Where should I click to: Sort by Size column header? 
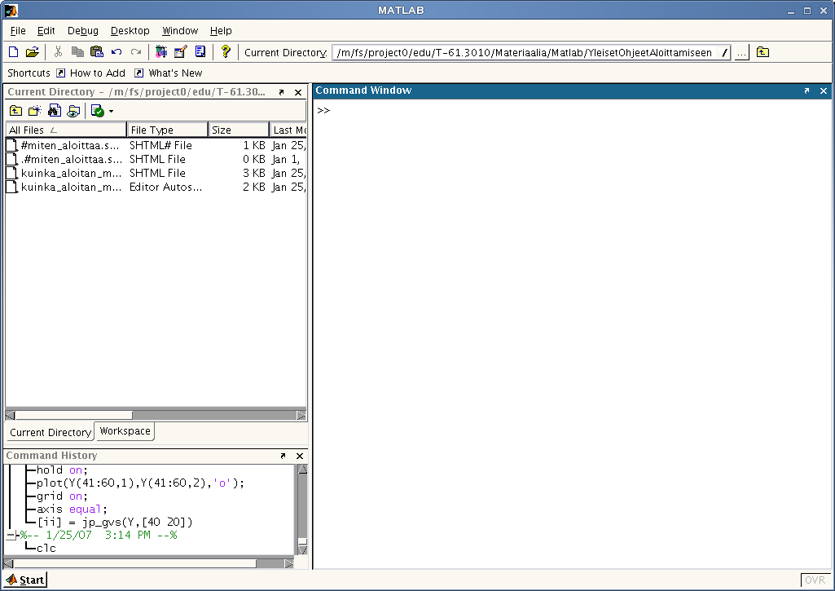(x=239, y=130)
